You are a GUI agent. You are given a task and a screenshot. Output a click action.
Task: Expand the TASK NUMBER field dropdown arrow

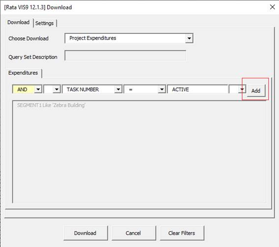[x=118, y=89]
